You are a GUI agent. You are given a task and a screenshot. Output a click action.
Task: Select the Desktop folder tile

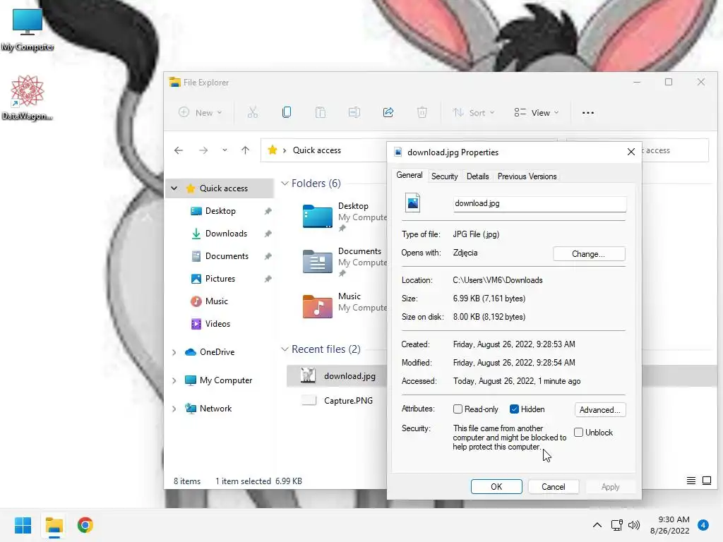[344, 216]
